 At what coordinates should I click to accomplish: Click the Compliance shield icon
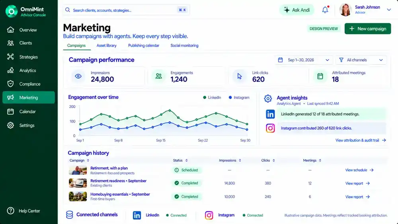(10, 84)
